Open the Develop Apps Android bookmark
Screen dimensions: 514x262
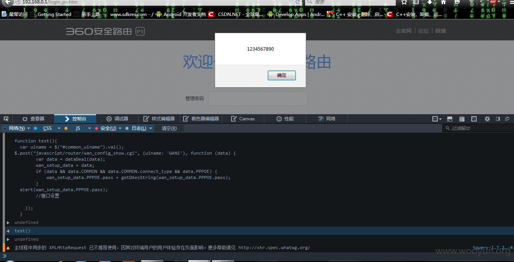point(296,14)
